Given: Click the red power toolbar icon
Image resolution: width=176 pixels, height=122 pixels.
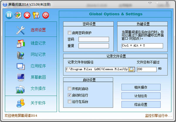Looking at the screenshot, I should pos(46,15).
